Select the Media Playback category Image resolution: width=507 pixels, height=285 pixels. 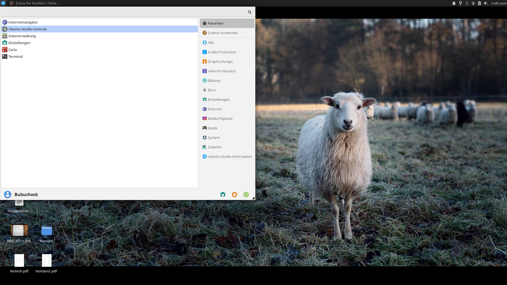(227, 118)
